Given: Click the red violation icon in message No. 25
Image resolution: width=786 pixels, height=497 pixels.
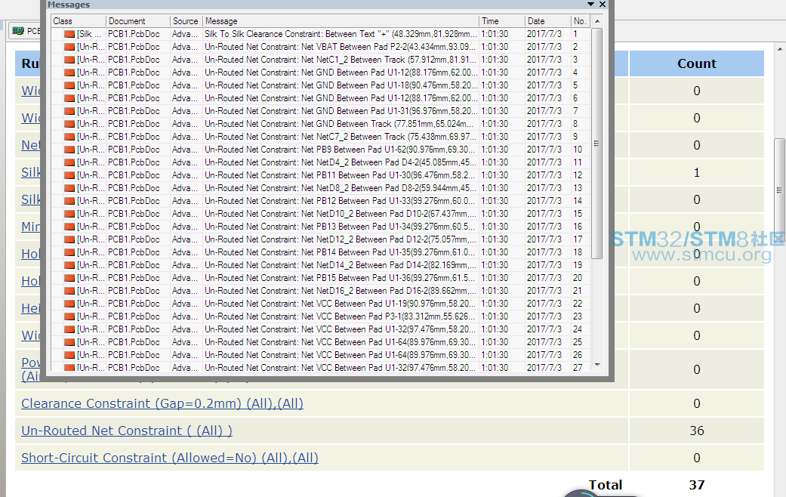Looking at the screenshot, I should [69, 342].
